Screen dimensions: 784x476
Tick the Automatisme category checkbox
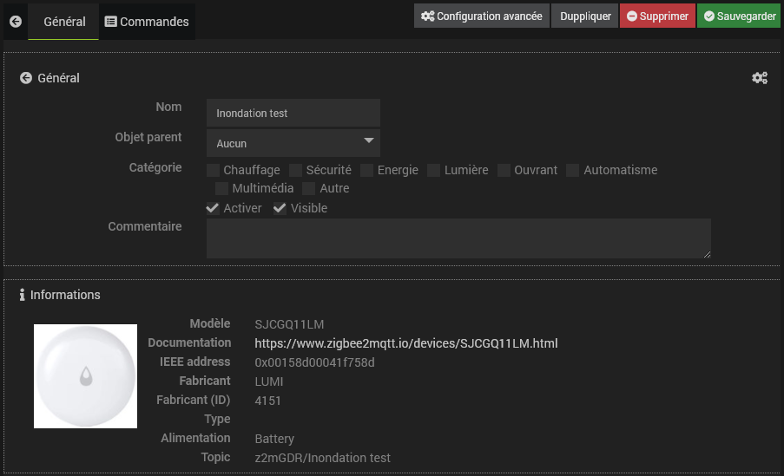pos(573,170)
